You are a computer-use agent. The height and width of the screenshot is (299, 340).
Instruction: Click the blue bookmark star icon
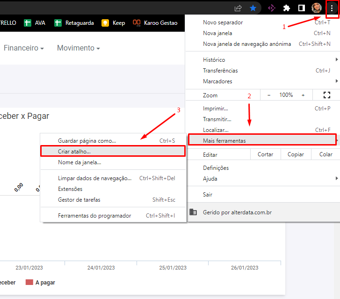253,8
